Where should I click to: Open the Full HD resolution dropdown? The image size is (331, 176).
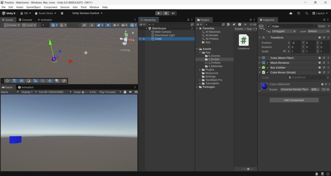(x=55, y=92)
